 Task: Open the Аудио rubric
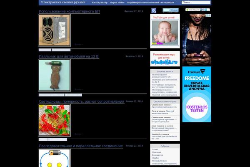pos(155,149)
